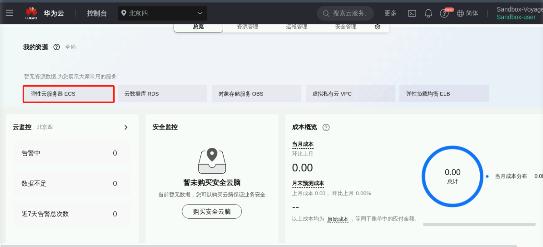
Task: Click the 当月成本分布 legend dot
Action: click(x=487, y=176)
